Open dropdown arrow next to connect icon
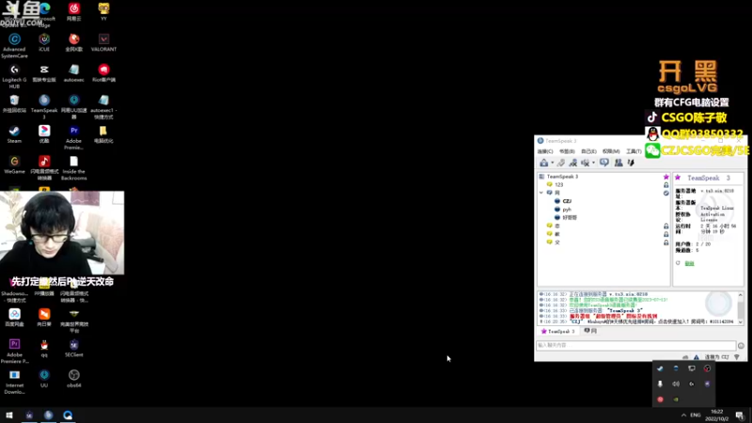 (x=552, y=163)
